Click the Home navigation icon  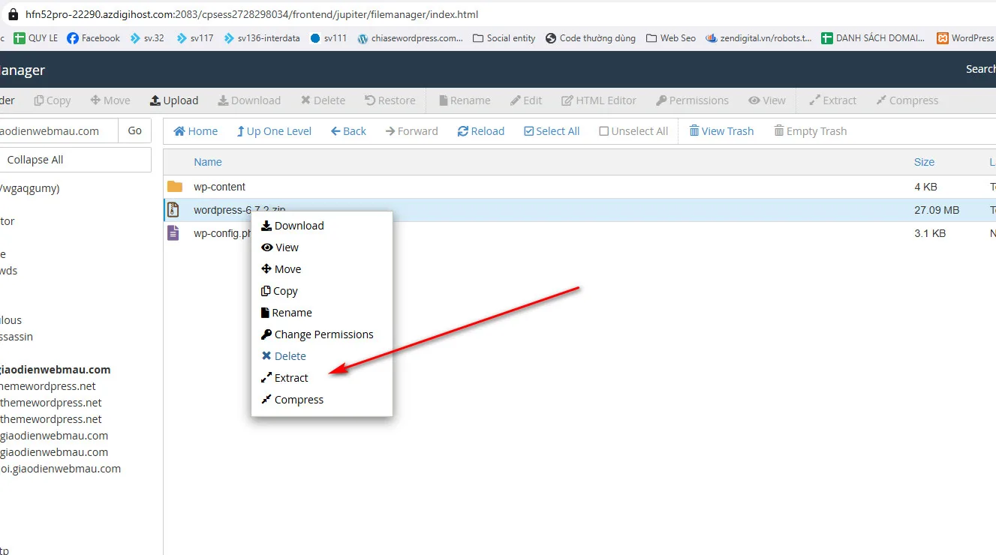179,131
